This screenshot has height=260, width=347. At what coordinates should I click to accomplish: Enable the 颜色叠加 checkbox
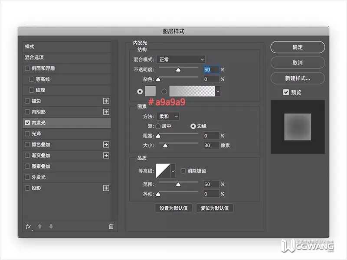click(27, 145)
